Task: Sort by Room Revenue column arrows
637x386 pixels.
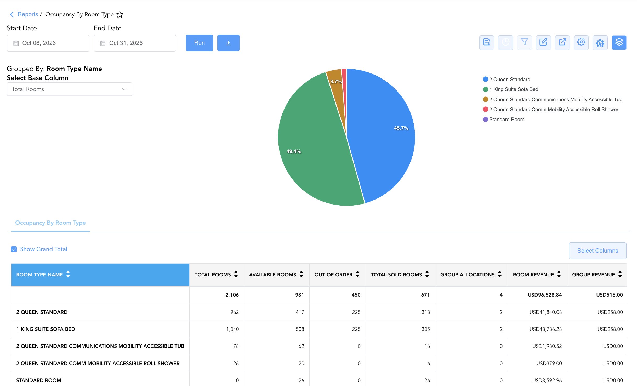Action: pos(559,274)
